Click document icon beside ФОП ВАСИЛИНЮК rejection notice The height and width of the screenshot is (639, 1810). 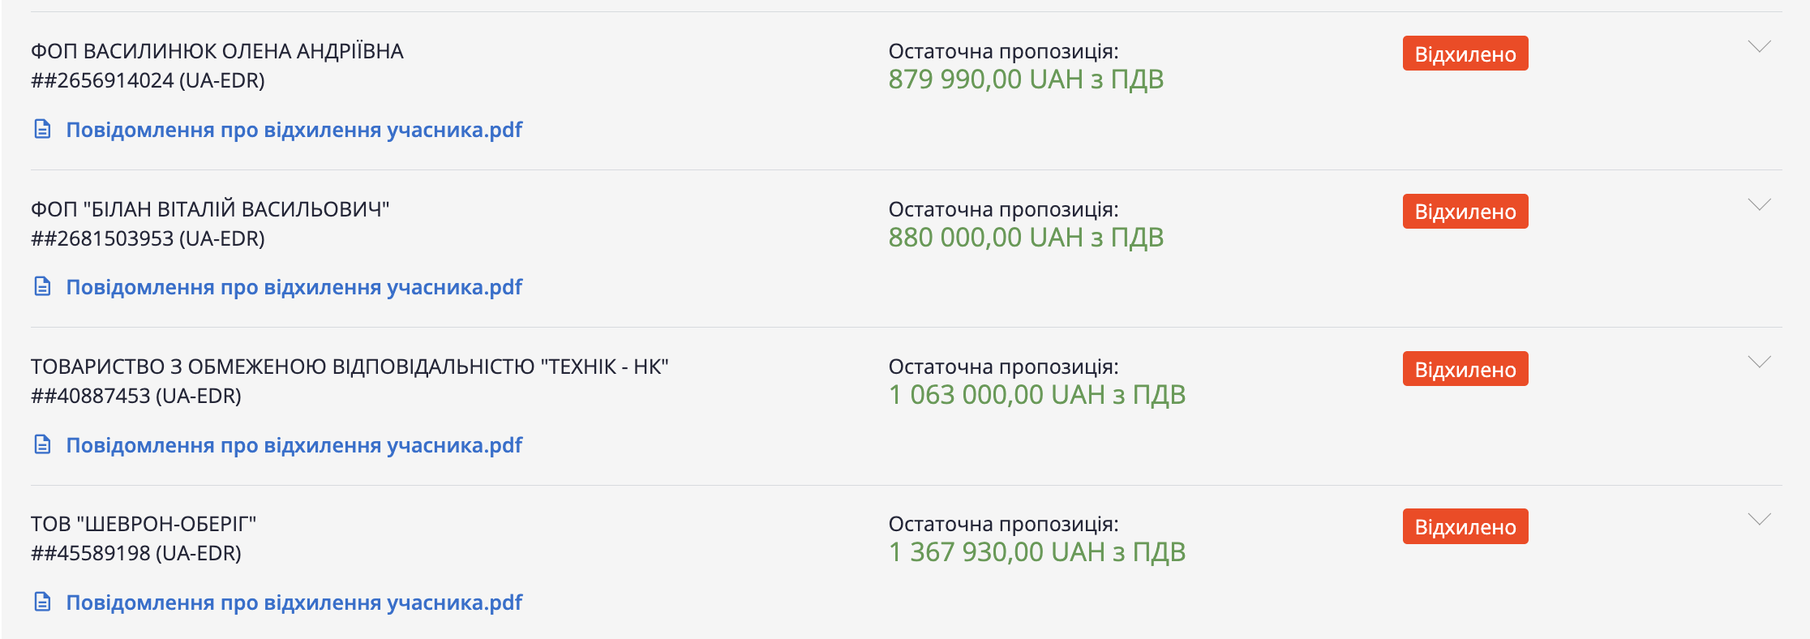click(x=43, y=130)
